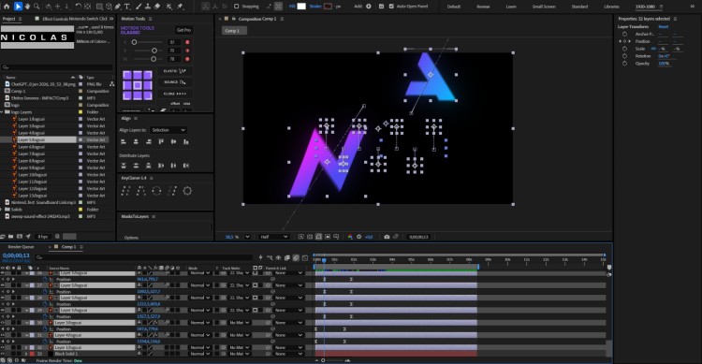
Task: Take a snapshot with the camera icon
Action: click(387, 237)
